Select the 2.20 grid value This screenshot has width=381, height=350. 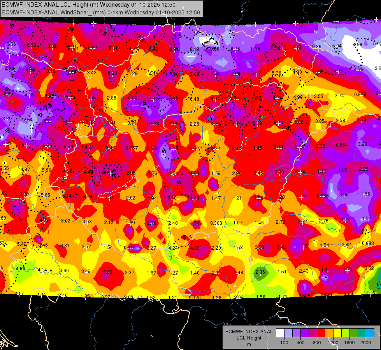click(x=216, y=248)
